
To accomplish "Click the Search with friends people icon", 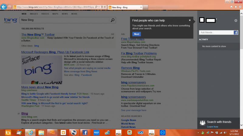I will (x=202, y=123).
